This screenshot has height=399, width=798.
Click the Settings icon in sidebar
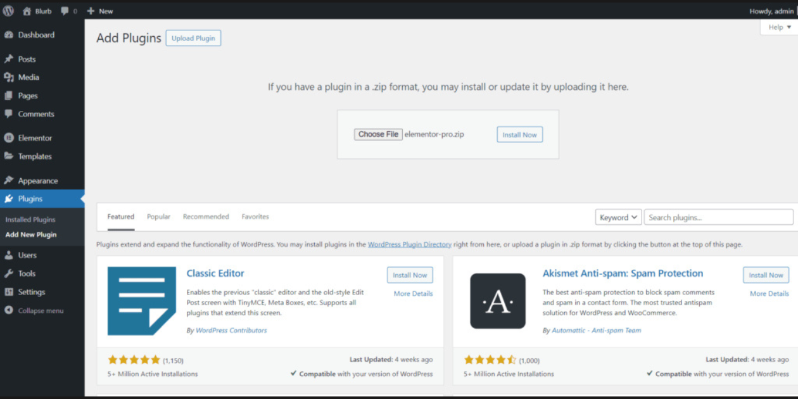(x=9, y=292)
